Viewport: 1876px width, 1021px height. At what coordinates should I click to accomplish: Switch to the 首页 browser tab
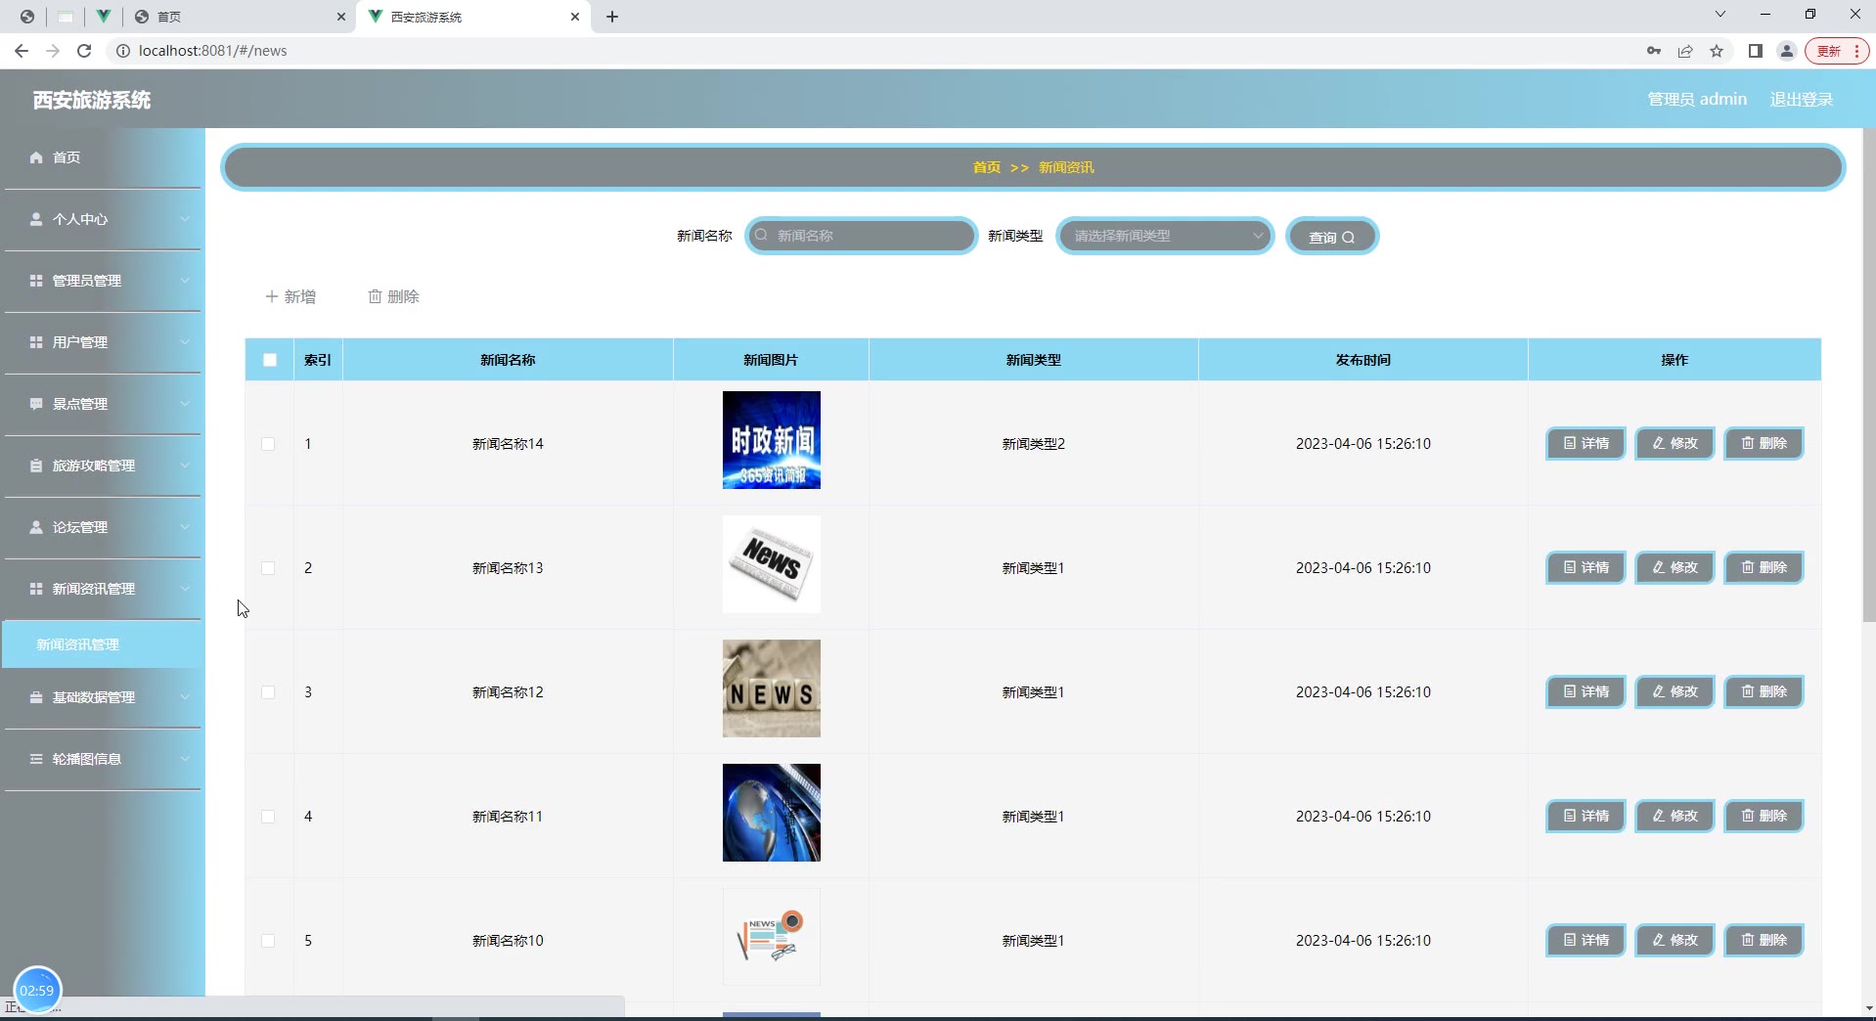[240, 17]
